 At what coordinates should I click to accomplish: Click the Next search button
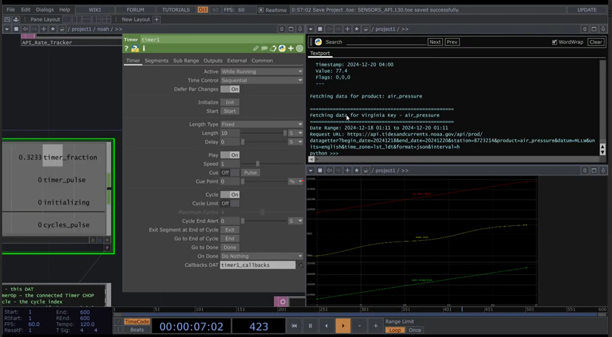point(435,42)
